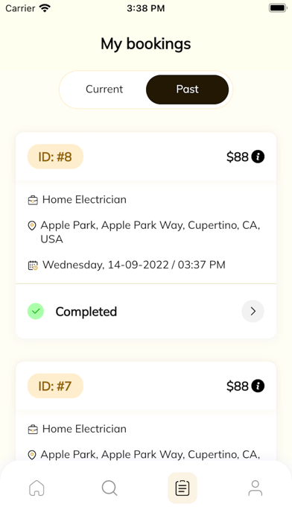Show price info for booking #8

pyautogui.click(x=258, y=157)
